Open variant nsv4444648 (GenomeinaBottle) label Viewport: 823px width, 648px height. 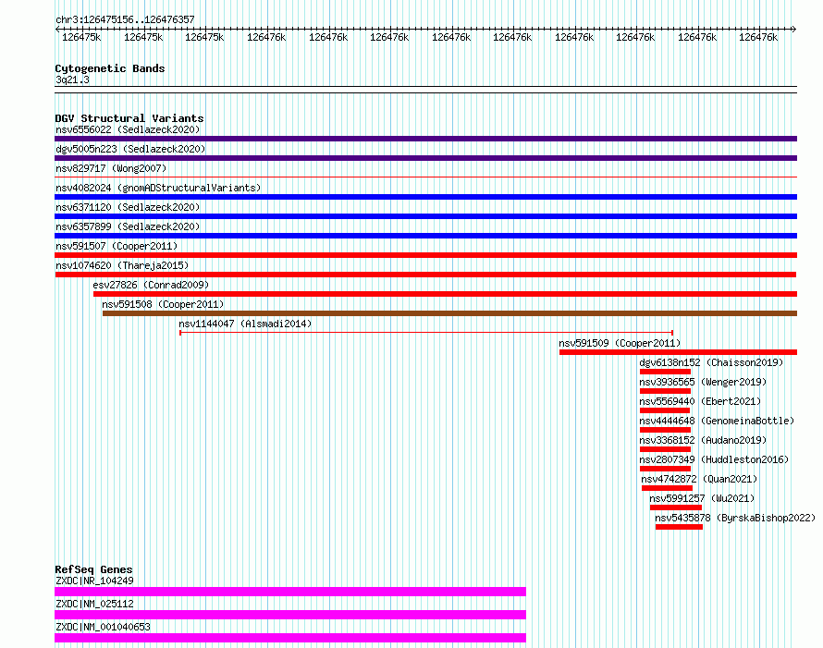[717, 421]
